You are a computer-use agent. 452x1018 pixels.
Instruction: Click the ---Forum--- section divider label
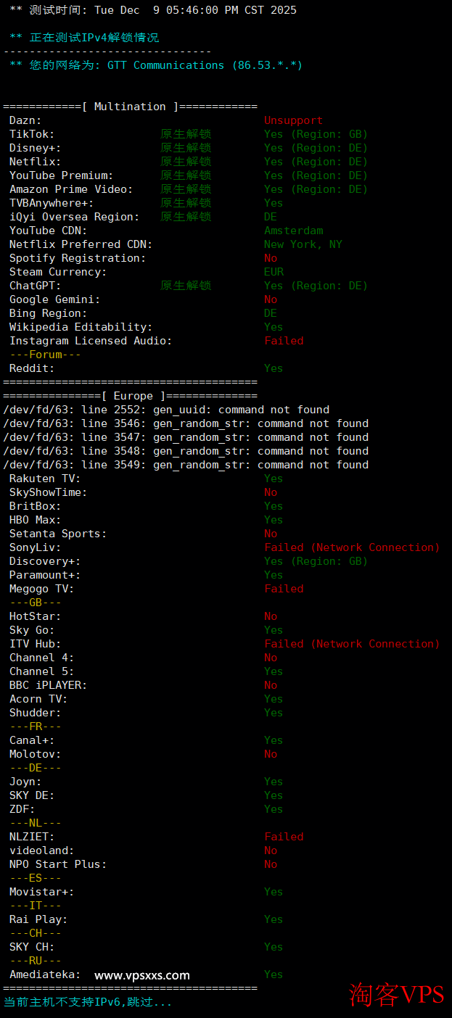click(45, 355)
